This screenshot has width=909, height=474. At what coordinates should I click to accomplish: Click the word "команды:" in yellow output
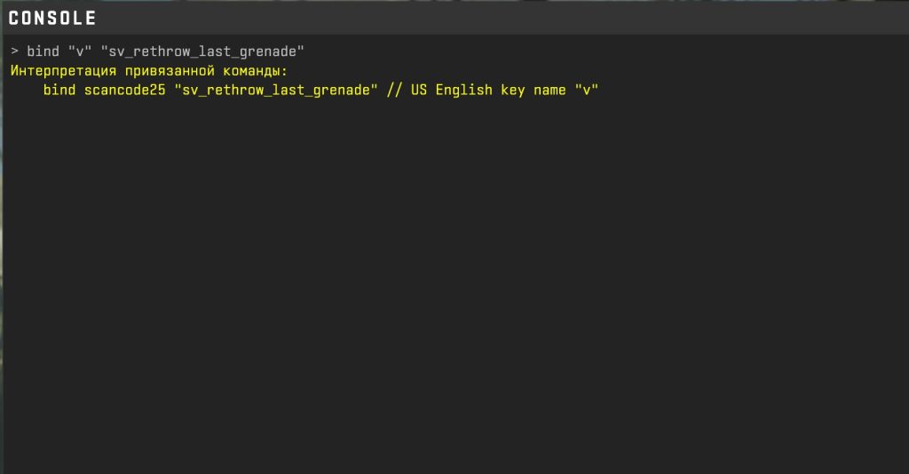[257, 71]
